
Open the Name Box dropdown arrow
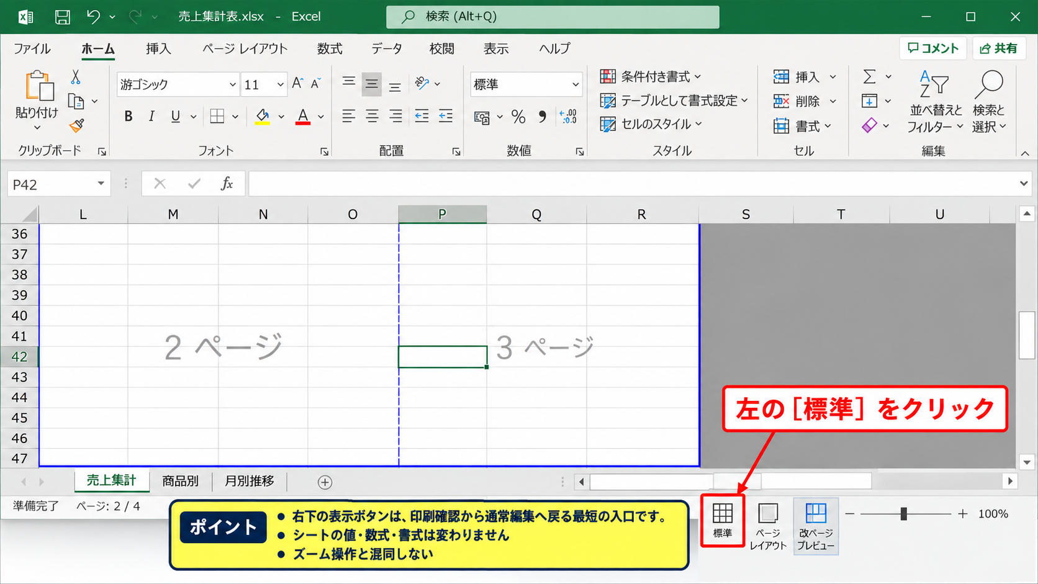coord(101,184)
